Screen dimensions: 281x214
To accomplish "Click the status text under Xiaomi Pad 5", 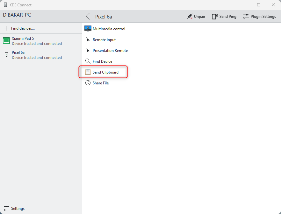I will tap(37, 44).
